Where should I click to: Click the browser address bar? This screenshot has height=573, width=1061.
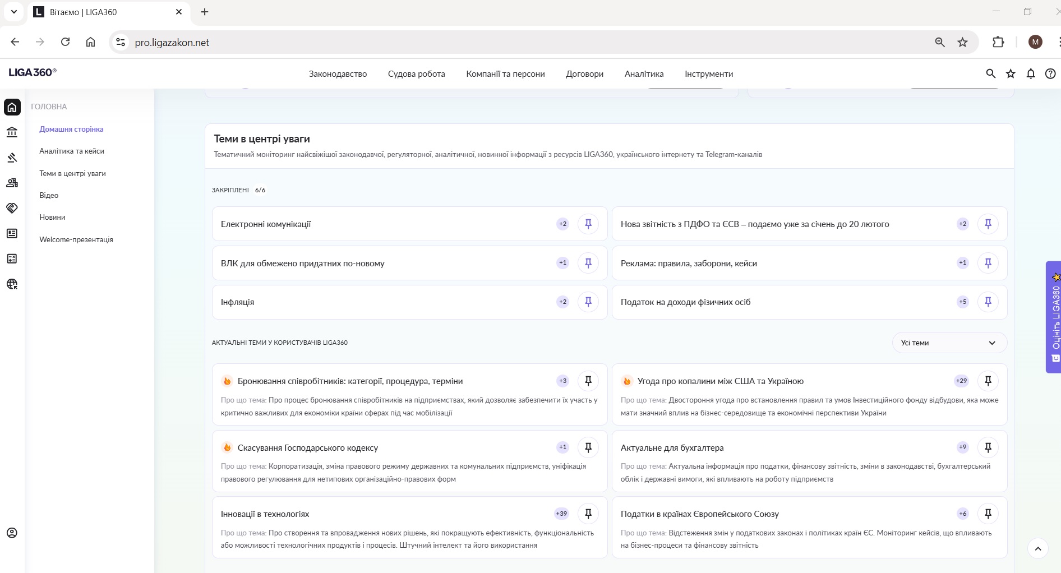pos(505,43)
